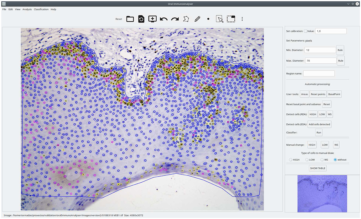
Task: Run the classifier
Action: click(319, 132)
